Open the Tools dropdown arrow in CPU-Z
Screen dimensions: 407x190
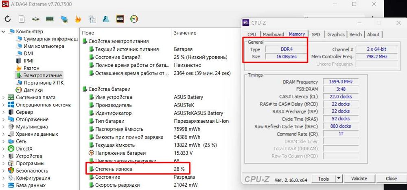[339, 179]
